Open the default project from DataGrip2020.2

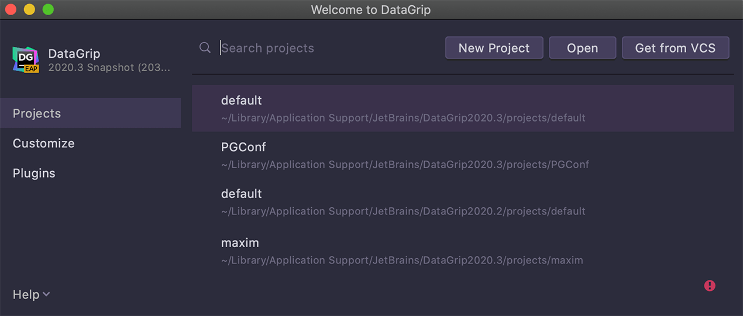point(463,202)
